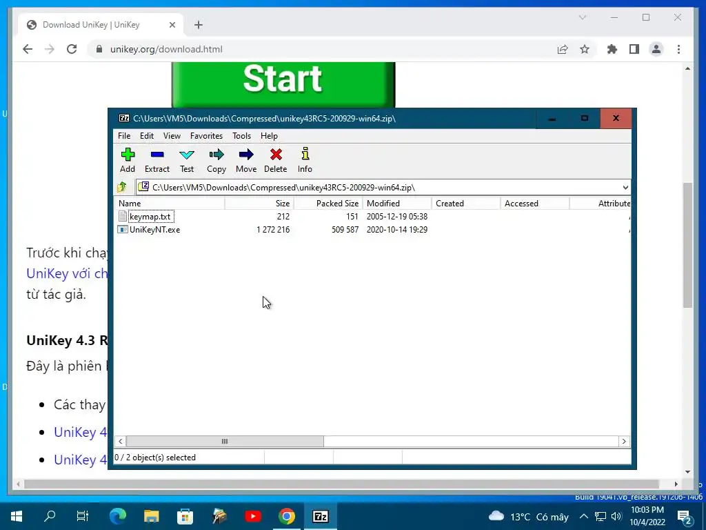
Task: Open Chrome tab search chevron
Action: (x=582, y=17)
